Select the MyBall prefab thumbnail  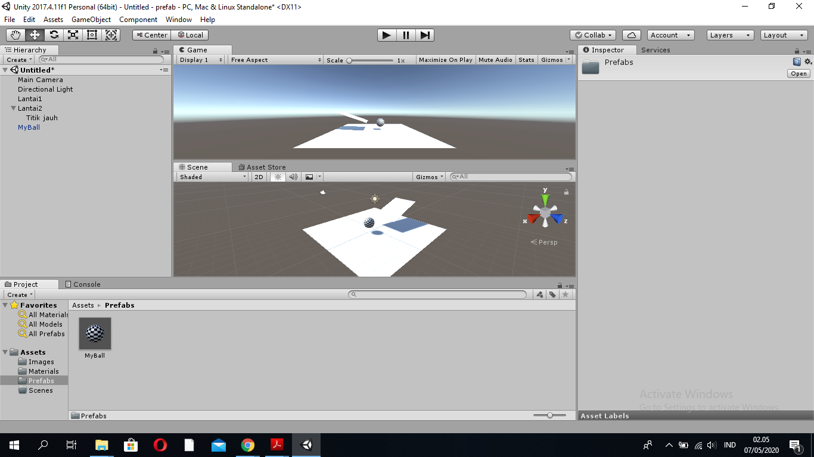95,333
